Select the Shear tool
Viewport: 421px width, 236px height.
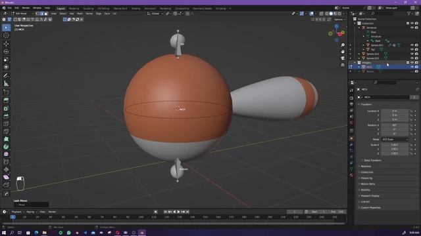(x=6, y=177)
